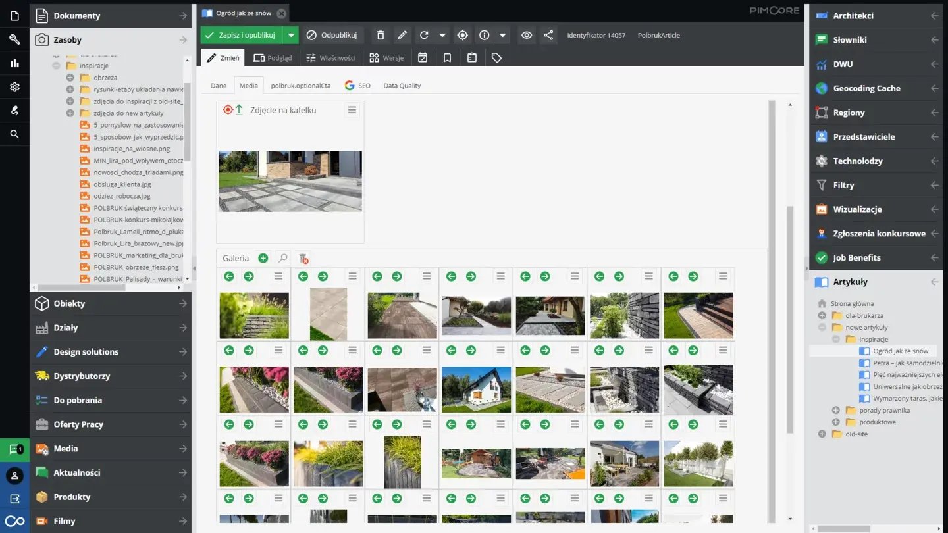
Task: Open the calendar schedule tab icon
Action: (423, 58)
